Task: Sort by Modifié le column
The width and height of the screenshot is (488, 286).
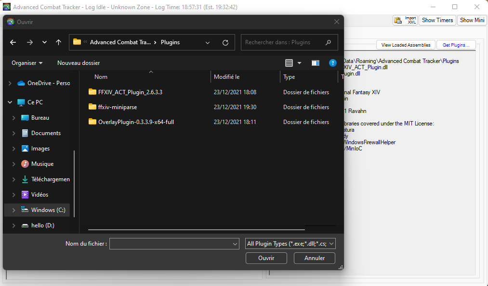Action: point(226,77)
